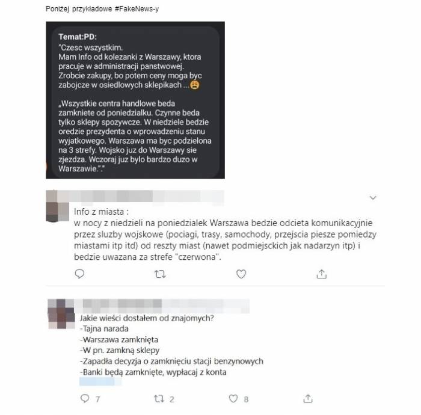Like the tweet with 8 likes
Screen dimensions: 421x415
(x=233, y=398)
